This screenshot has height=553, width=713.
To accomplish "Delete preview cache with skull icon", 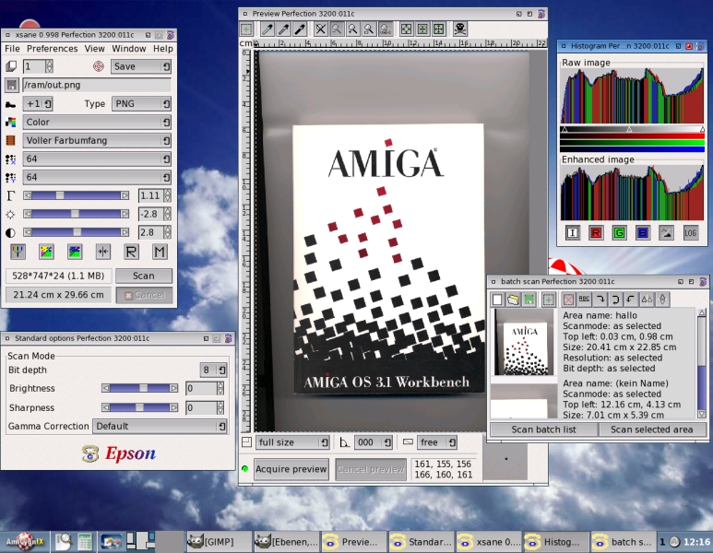I will [x=460, y=29].
